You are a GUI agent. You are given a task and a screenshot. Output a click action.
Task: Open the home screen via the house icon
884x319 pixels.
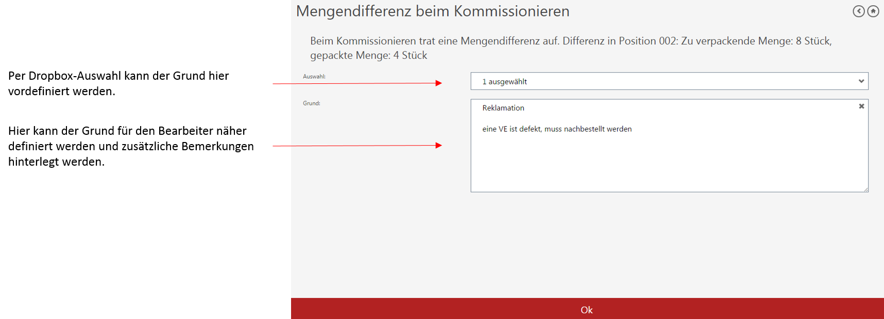point(873,11)
